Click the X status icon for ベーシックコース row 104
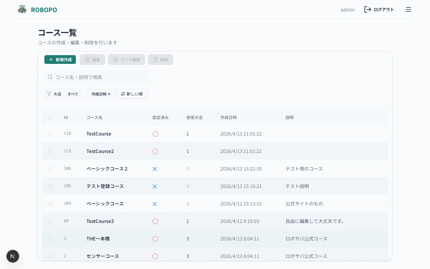The width and height of the screenshot is (430, 269). pyautogui.click(x=155, y=204)
